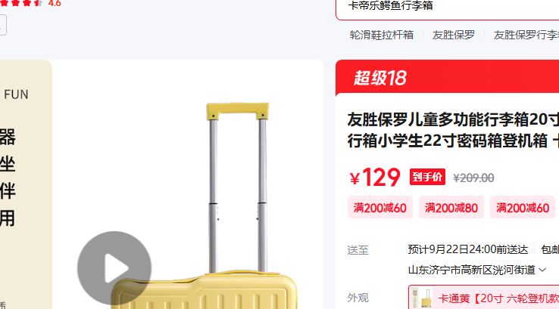Click the beige FUN preview image
Image resolution: width=559 pixels, height=309 pixels.
[26, 184]
